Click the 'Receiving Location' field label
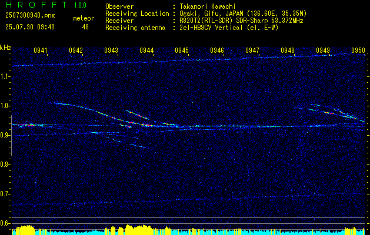370x235 pixels. (x=137, y=14)
